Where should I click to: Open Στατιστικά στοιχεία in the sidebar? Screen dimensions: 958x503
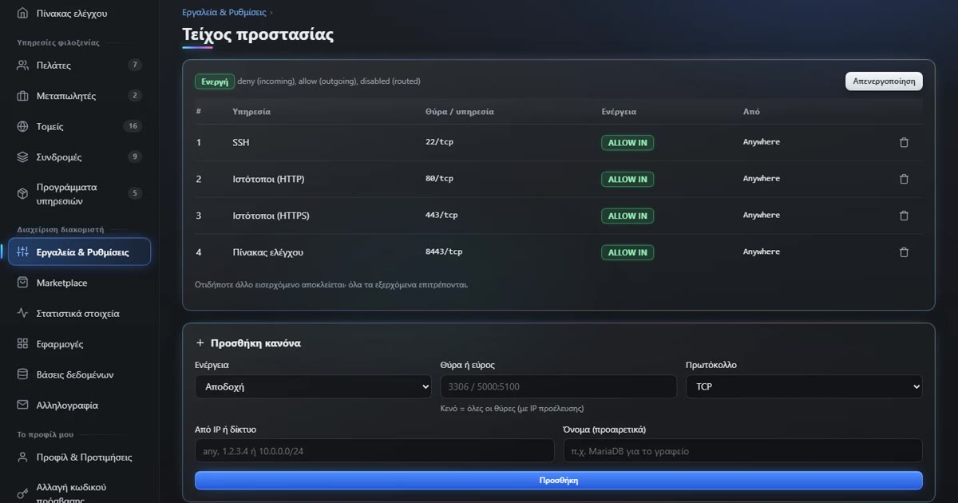tap(79, 314)
